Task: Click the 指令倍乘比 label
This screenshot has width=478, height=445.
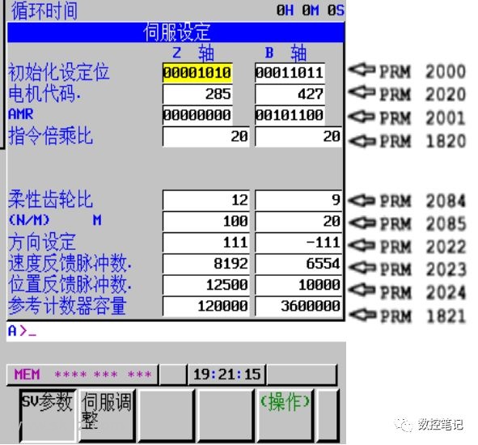Action: pyautogui.click(x=50, y=136)
